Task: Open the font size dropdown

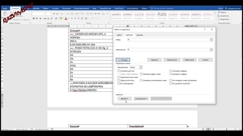Action: 51,14
